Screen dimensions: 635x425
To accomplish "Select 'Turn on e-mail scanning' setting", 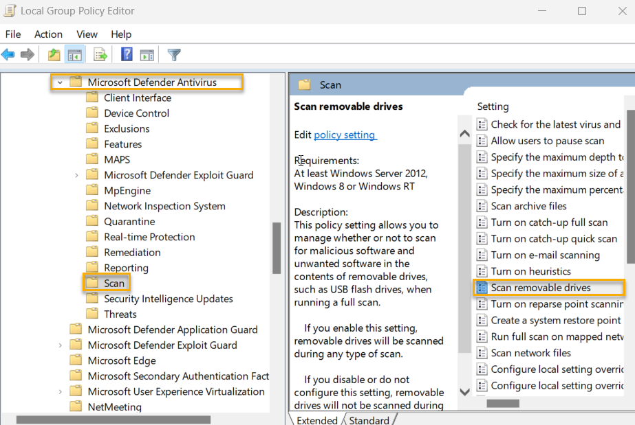I will [x=545, y=255].
